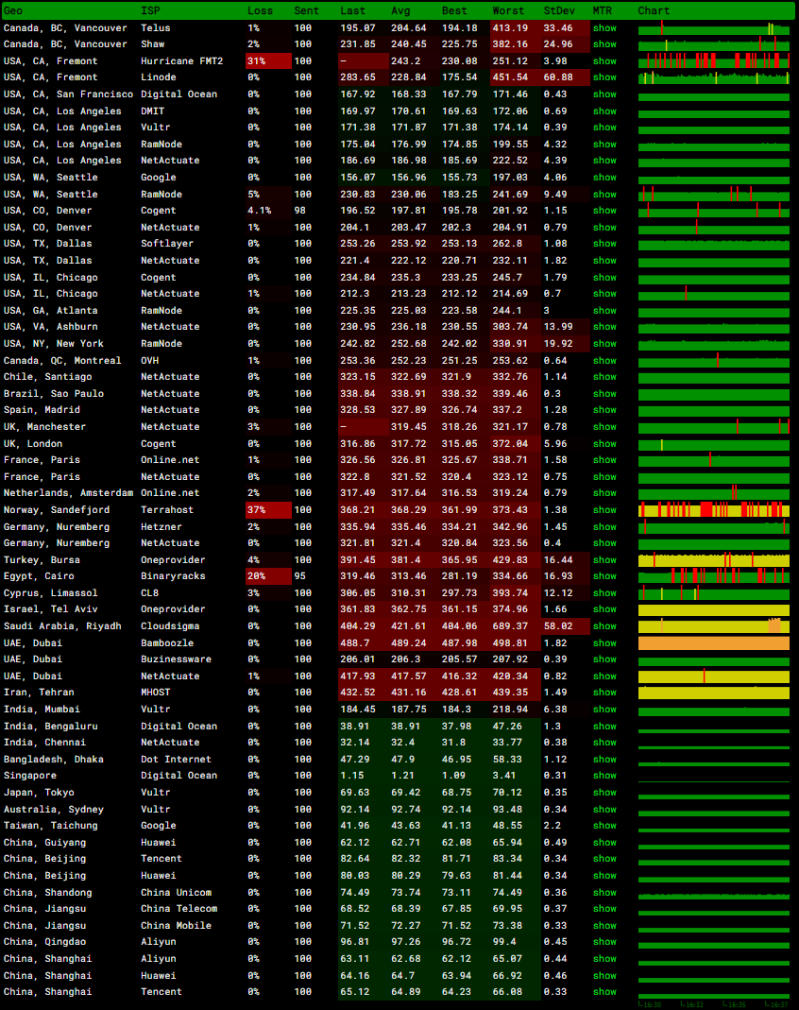This screenshot has width=799, height=1010.
Task: Click show for Norway, Sandefjord Terrahost
Action: (604, 510)
